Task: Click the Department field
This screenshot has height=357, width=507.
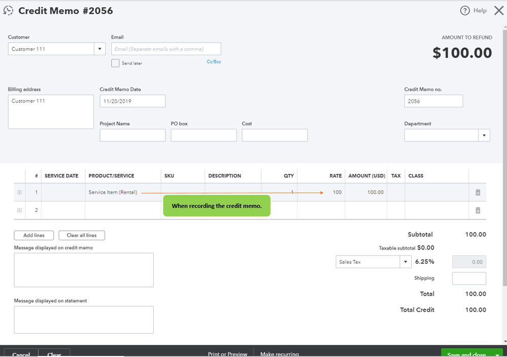Action: tap(442, 135)
